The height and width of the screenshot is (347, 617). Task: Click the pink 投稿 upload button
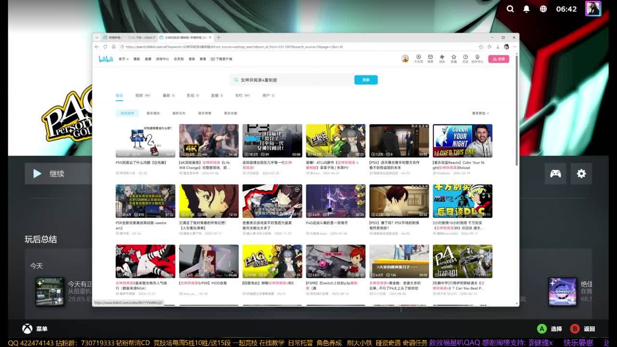pyautogui.click(x=498, y=59)
